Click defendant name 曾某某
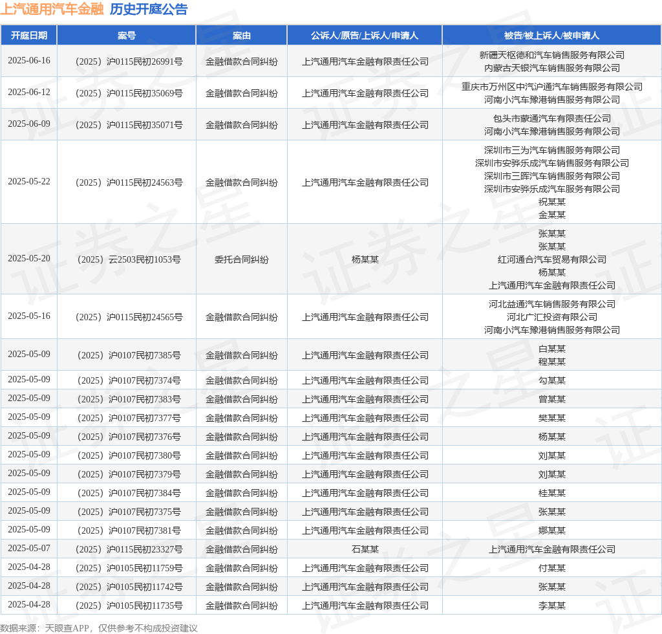The image size is (662, 634). [552, 399]
